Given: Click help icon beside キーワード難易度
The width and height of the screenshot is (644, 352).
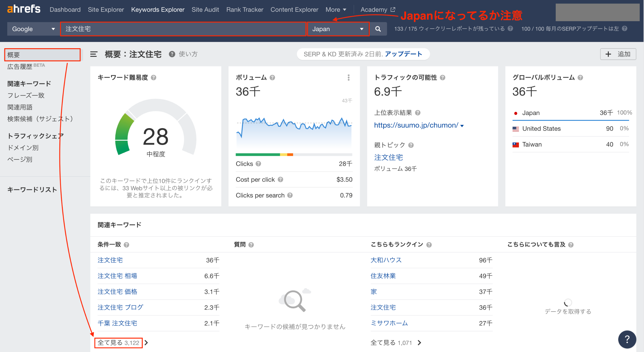Looking at the screenshot, I should click(153, 78).
